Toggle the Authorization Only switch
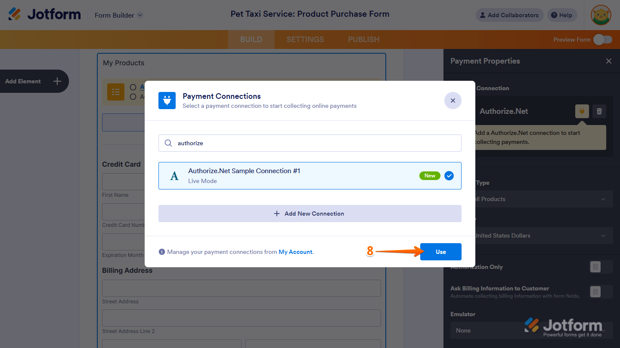The width and height of the screenshot is (620, 348). pos(600,267)
